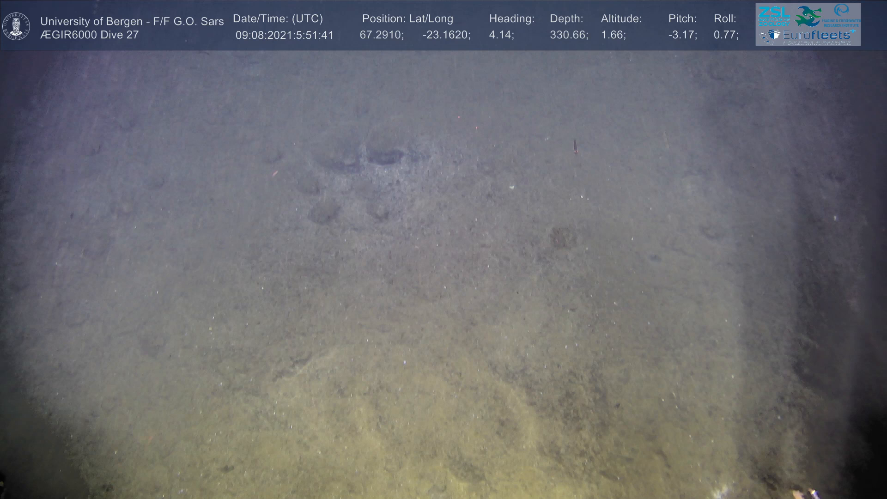Click the Position Lat/Long header

tap(407, 19)
